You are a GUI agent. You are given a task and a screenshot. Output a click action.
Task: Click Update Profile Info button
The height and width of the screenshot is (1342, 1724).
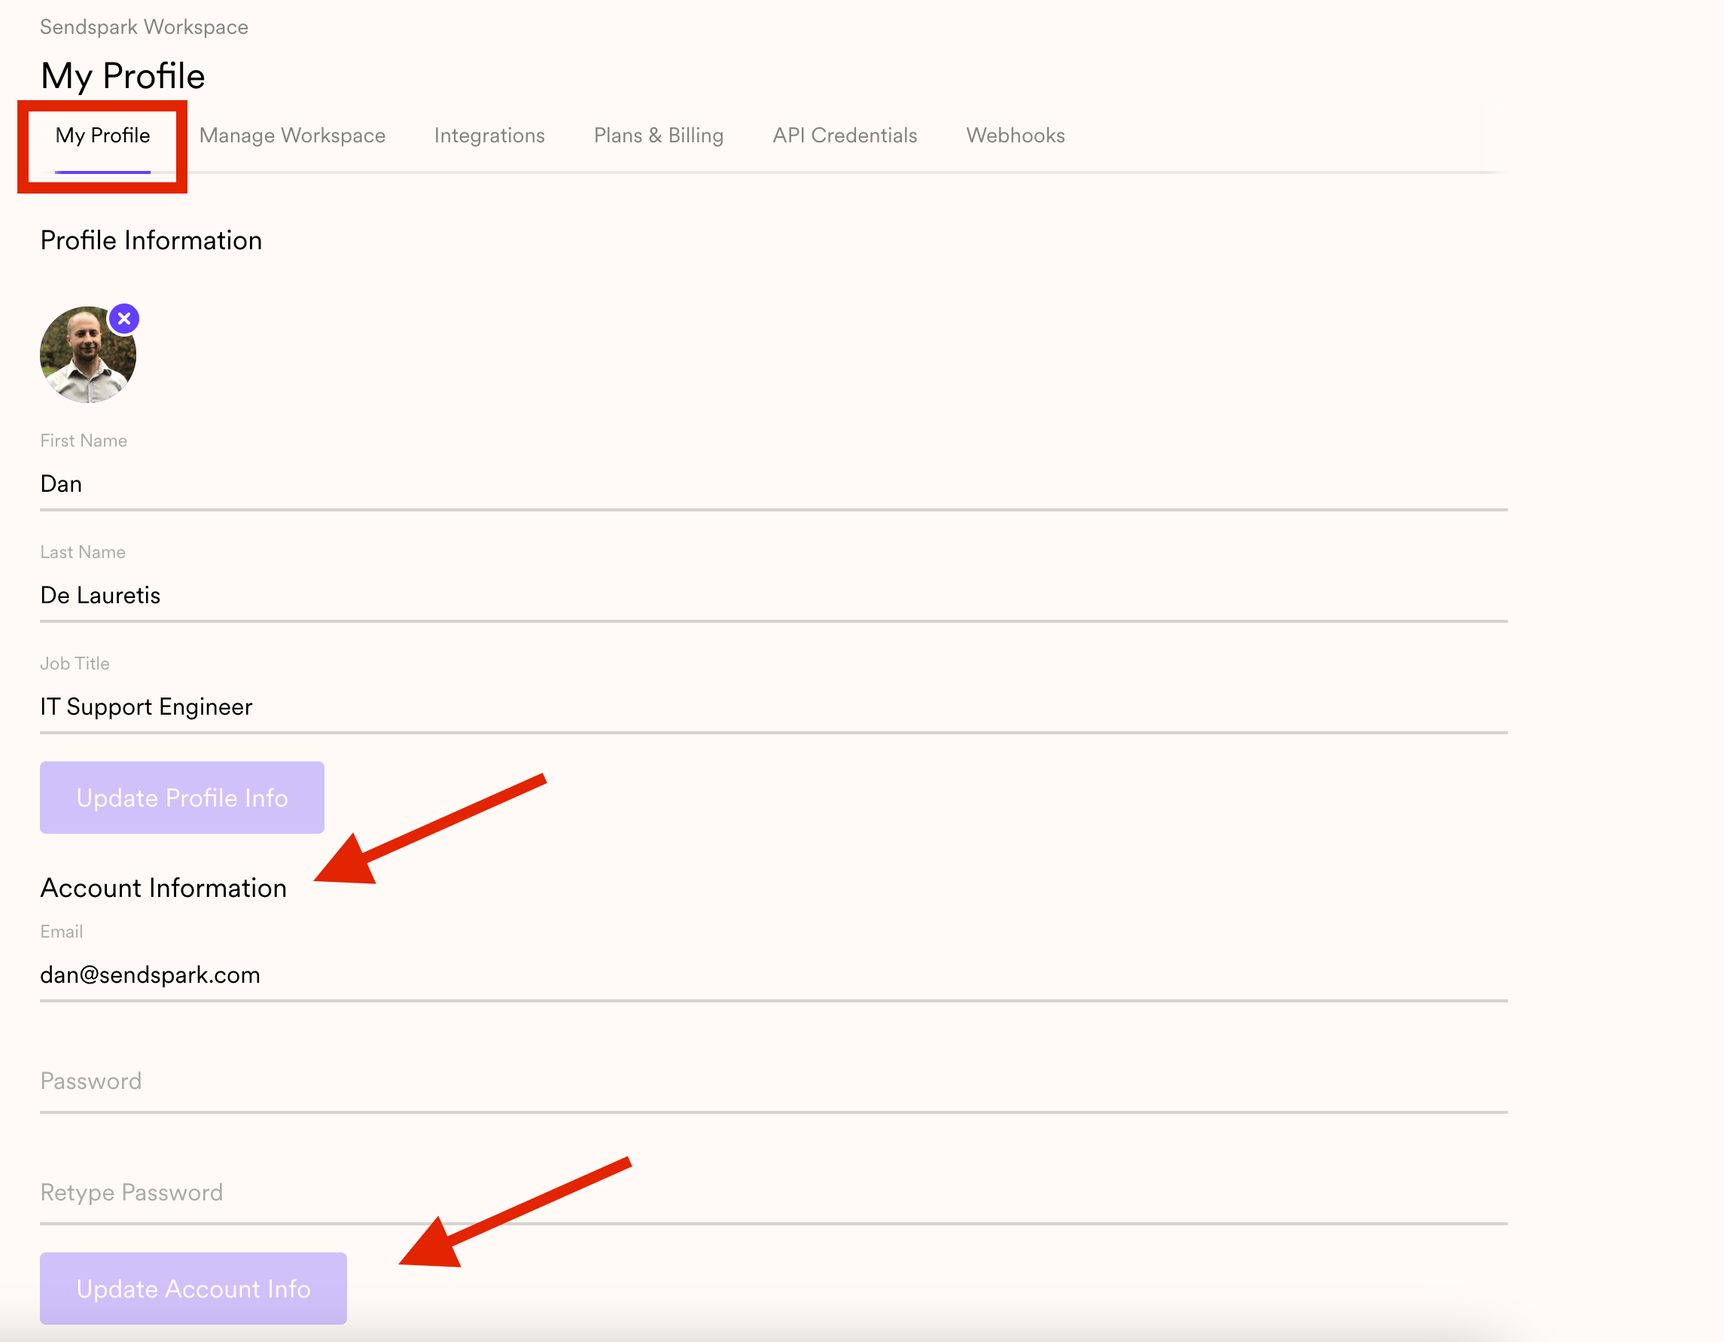coord(181,798)
